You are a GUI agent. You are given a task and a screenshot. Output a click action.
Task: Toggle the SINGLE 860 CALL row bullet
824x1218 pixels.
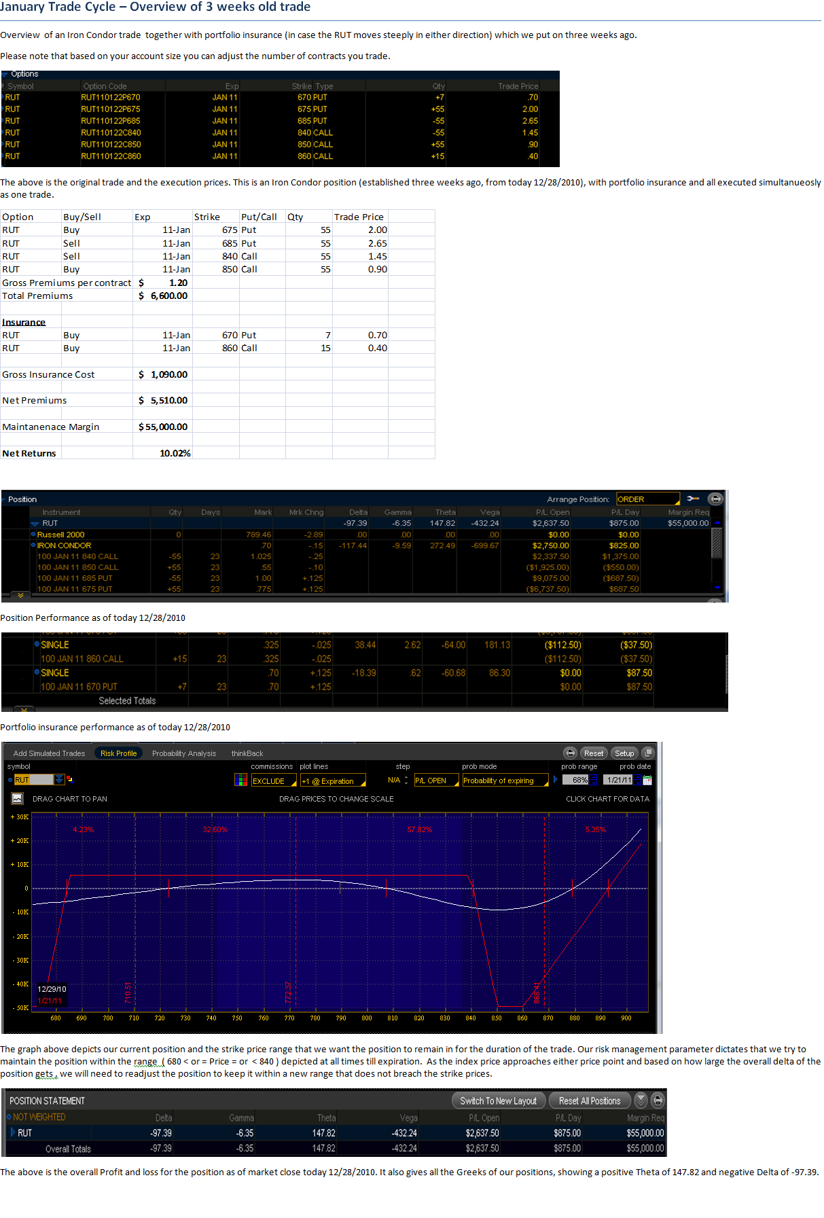click(37, 644)
